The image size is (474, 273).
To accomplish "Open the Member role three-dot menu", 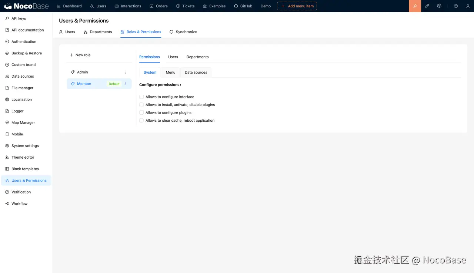I will pos(126,84).
